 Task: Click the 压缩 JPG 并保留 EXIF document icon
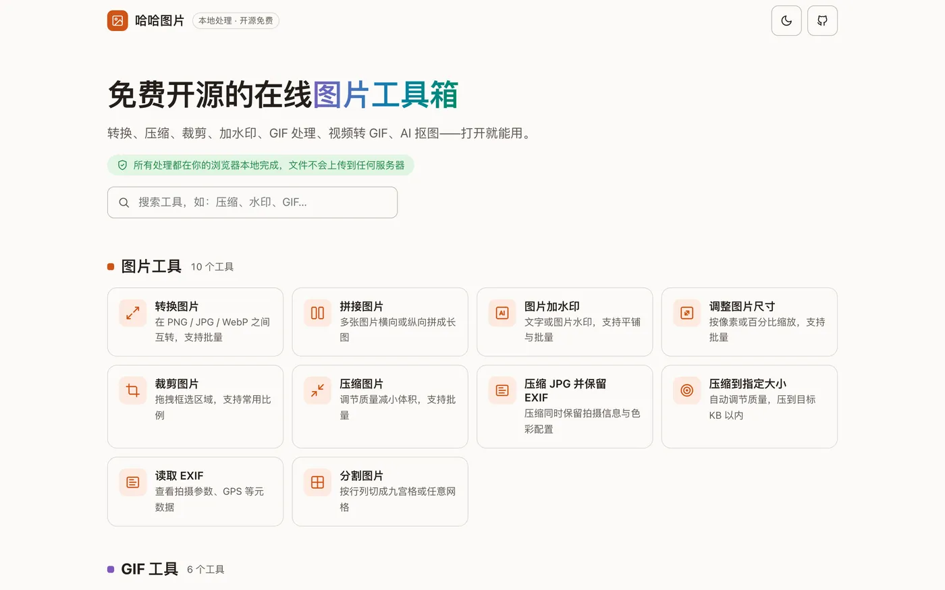coord(502,390)
